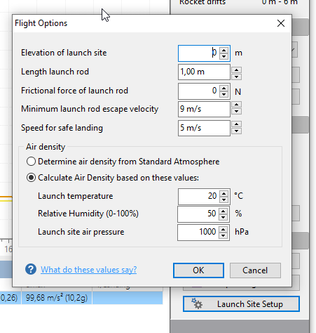The image size is (316, 333).
Task: Open What do these values say link
Action: 89,270
